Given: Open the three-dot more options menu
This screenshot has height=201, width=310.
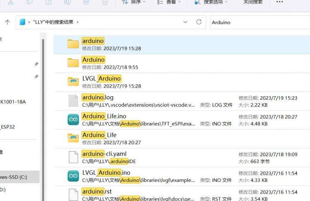Looking at the screenshot, I should (x=279, y=2).
